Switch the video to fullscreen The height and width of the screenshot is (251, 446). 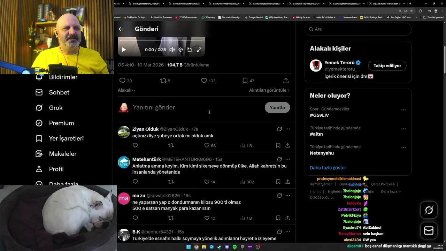tap(199, 50)
